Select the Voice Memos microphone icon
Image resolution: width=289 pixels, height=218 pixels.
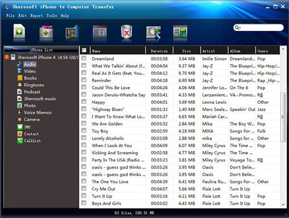tap(19, 112)
